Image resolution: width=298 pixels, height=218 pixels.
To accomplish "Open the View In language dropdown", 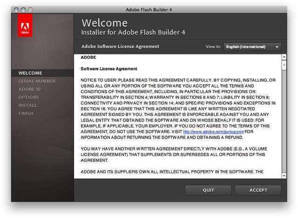I will coord(252,47).
